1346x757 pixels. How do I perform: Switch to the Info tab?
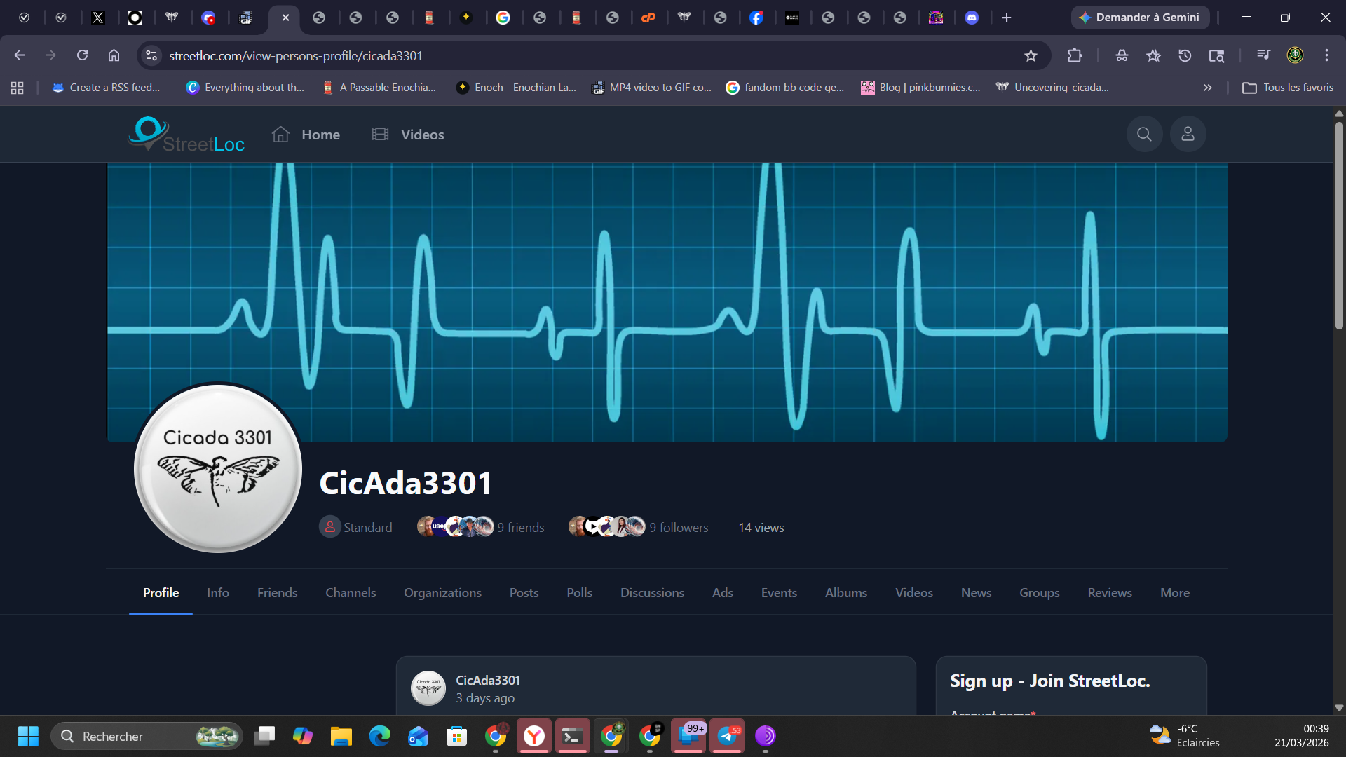pyautogui.click(x=217, y=593)
